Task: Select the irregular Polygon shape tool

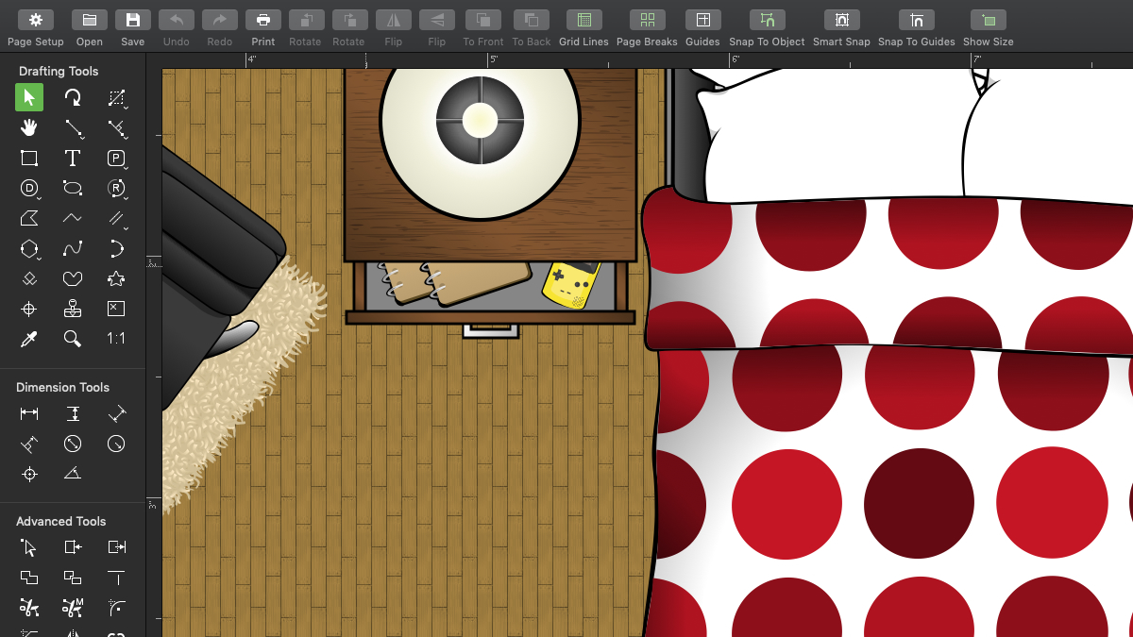Action: 29,218
